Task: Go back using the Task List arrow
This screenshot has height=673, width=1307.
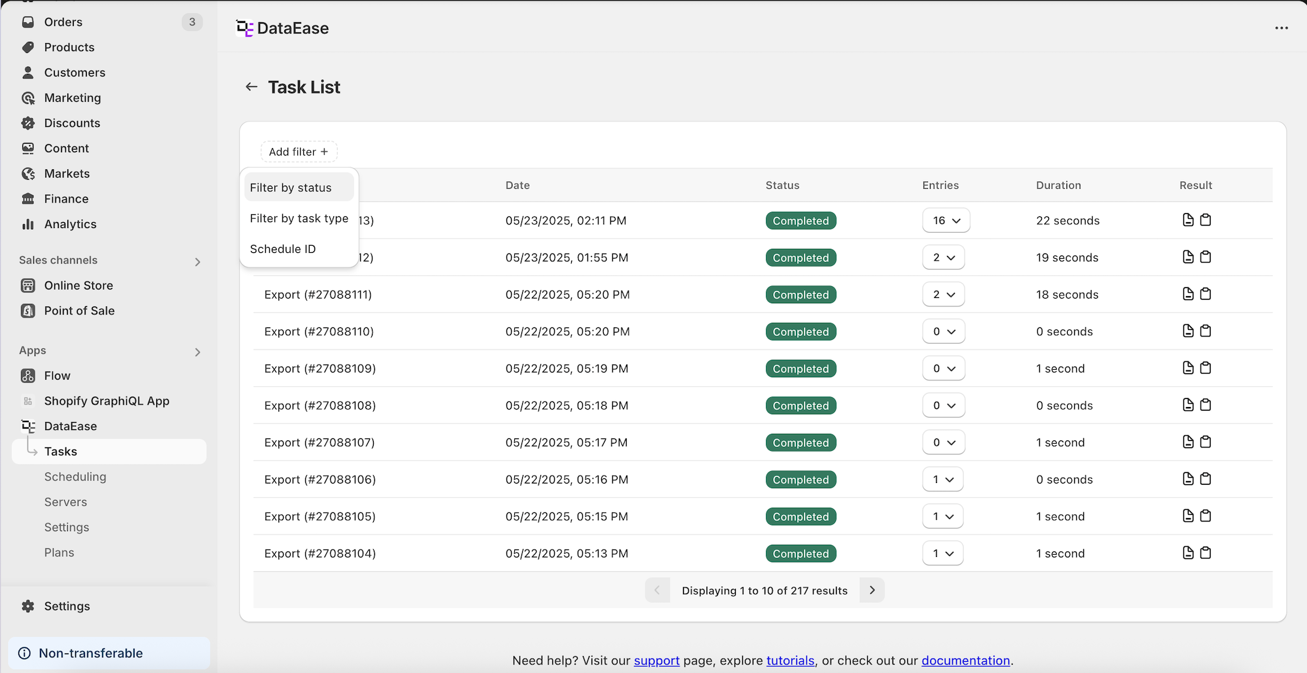Action: tap(252, 87)
